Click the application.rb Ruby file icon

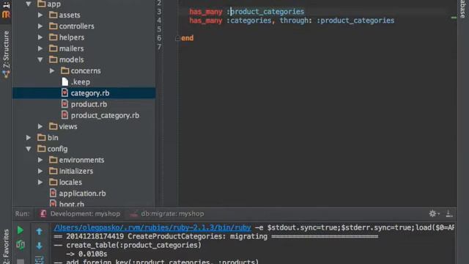[x=53, y=193]
